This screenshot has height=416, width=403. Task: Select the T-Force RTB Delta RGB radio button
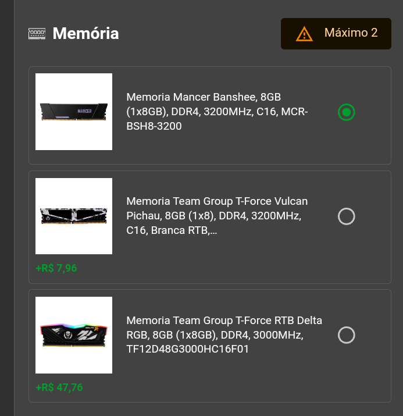[346, 335]
